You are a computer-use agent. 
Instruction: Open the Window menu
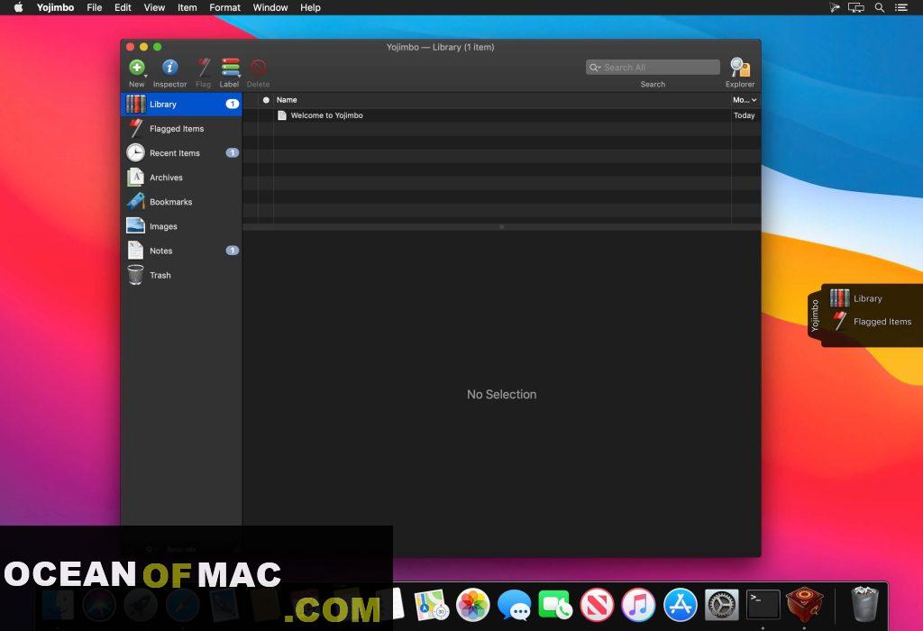pos(270,7)
